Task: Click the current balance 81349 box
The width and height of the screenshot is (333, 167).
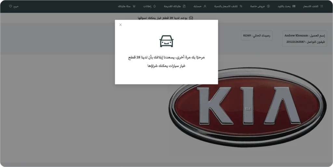Action: [257, 35]
